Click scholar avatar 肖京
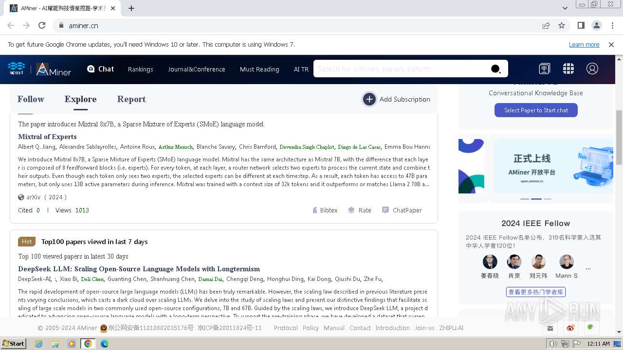The image size is (623, 350). coord(514,262)
